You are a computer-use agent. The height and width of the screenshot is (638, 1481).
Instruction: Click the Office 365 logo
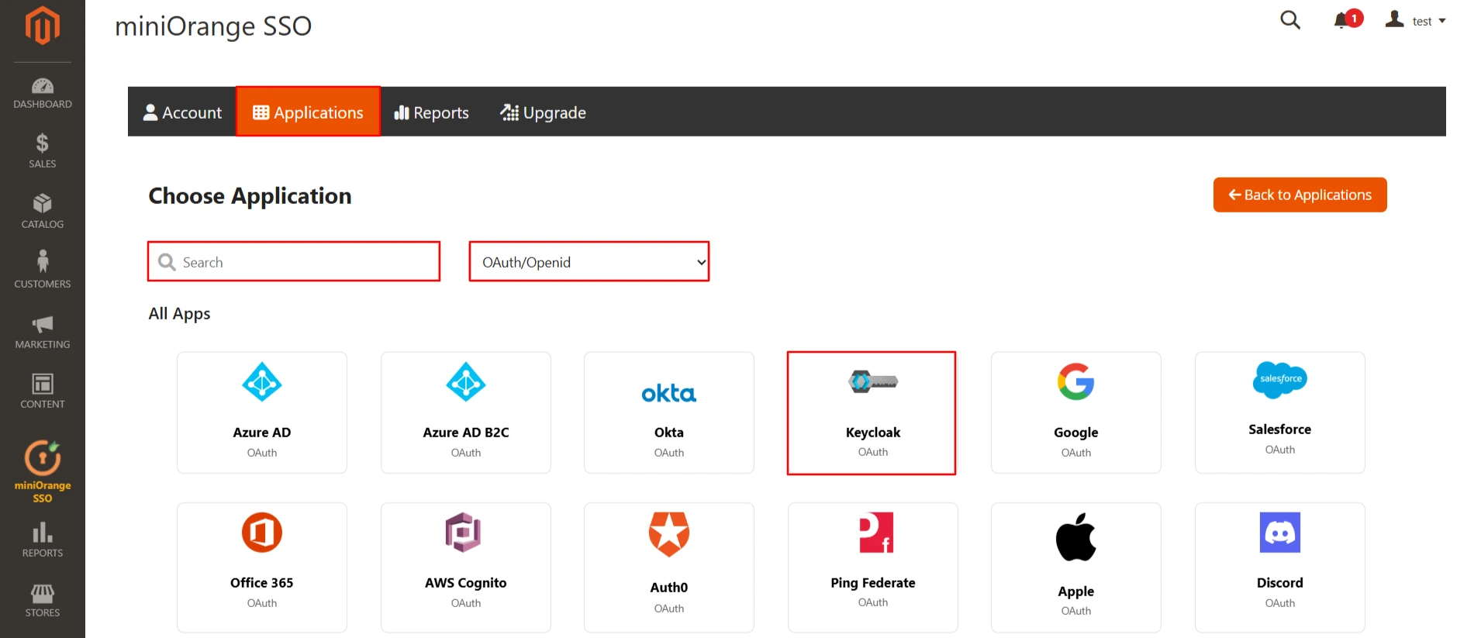tap(262, 533)
